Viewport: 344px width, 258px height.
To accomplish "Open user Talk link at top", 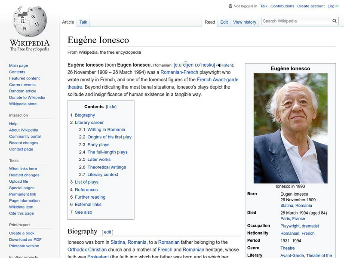I will pos(264,6).
